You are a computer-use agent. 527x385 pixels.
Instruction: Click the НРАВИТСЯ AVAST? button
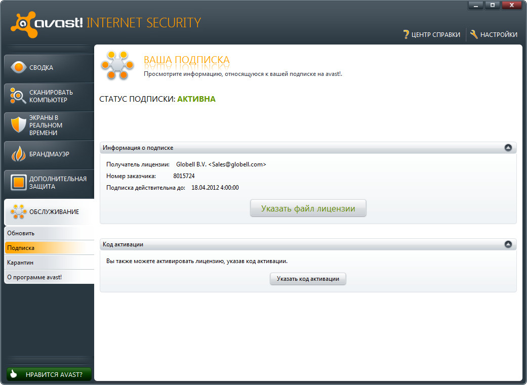(x=49, y=374)
